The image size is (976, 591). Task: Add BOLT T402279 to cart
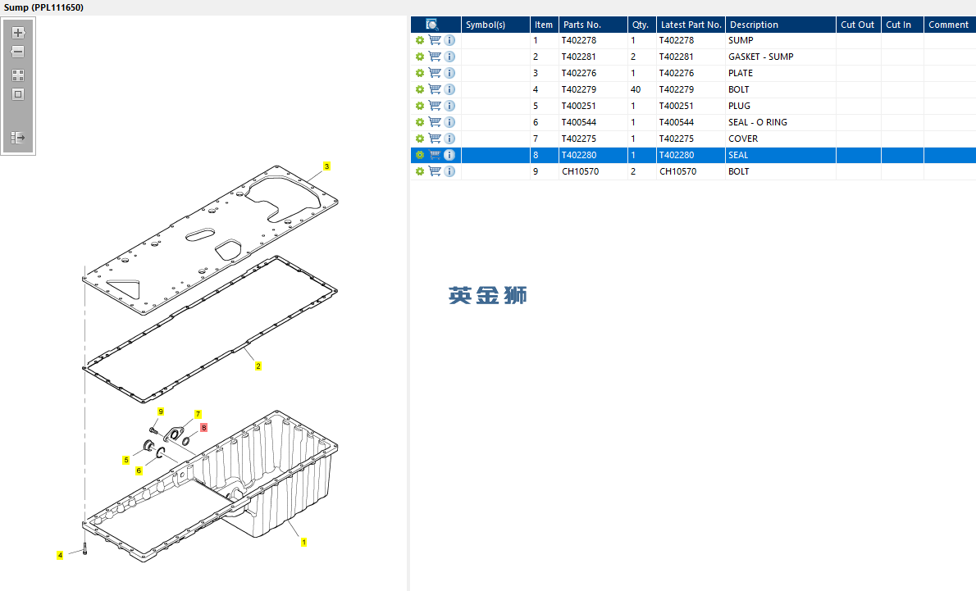click(x=435, y=89)
